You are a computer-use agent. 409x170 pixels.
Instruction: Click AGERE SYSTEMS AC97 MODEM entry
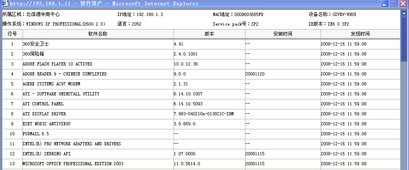click(x=52, y=84)
